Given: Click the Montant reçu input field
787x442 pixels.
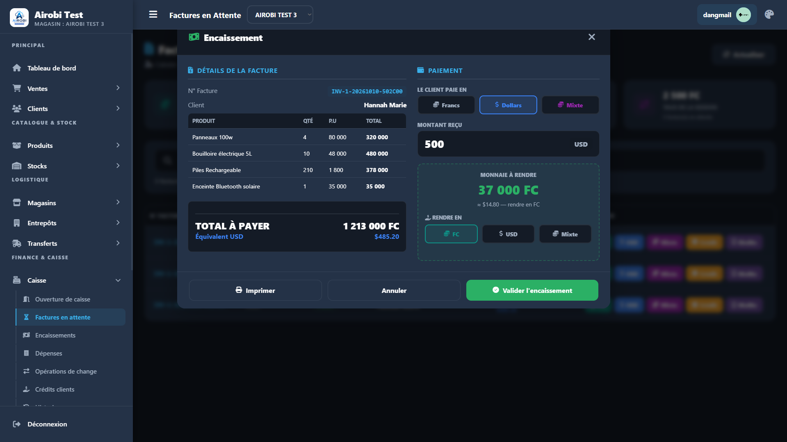Looking at the screenshot, I should point(508,144).
